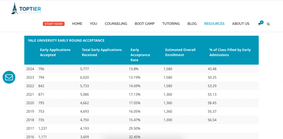Click the 5,086 applications value

85,94
